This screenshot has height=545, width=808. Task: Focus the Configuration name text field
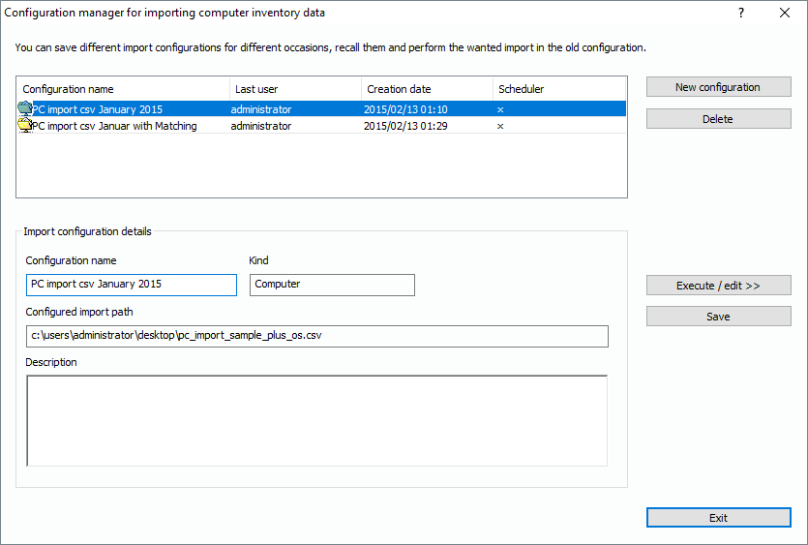coord(131,285)
